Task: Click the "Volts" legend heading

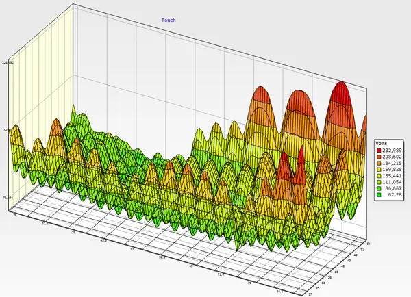Action: point(381,143)
